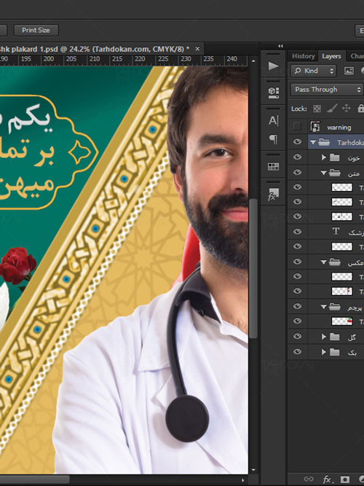This screenshot has width=364, height=486.
Task: Hide the گل group
Action: [x=298, y=337]
